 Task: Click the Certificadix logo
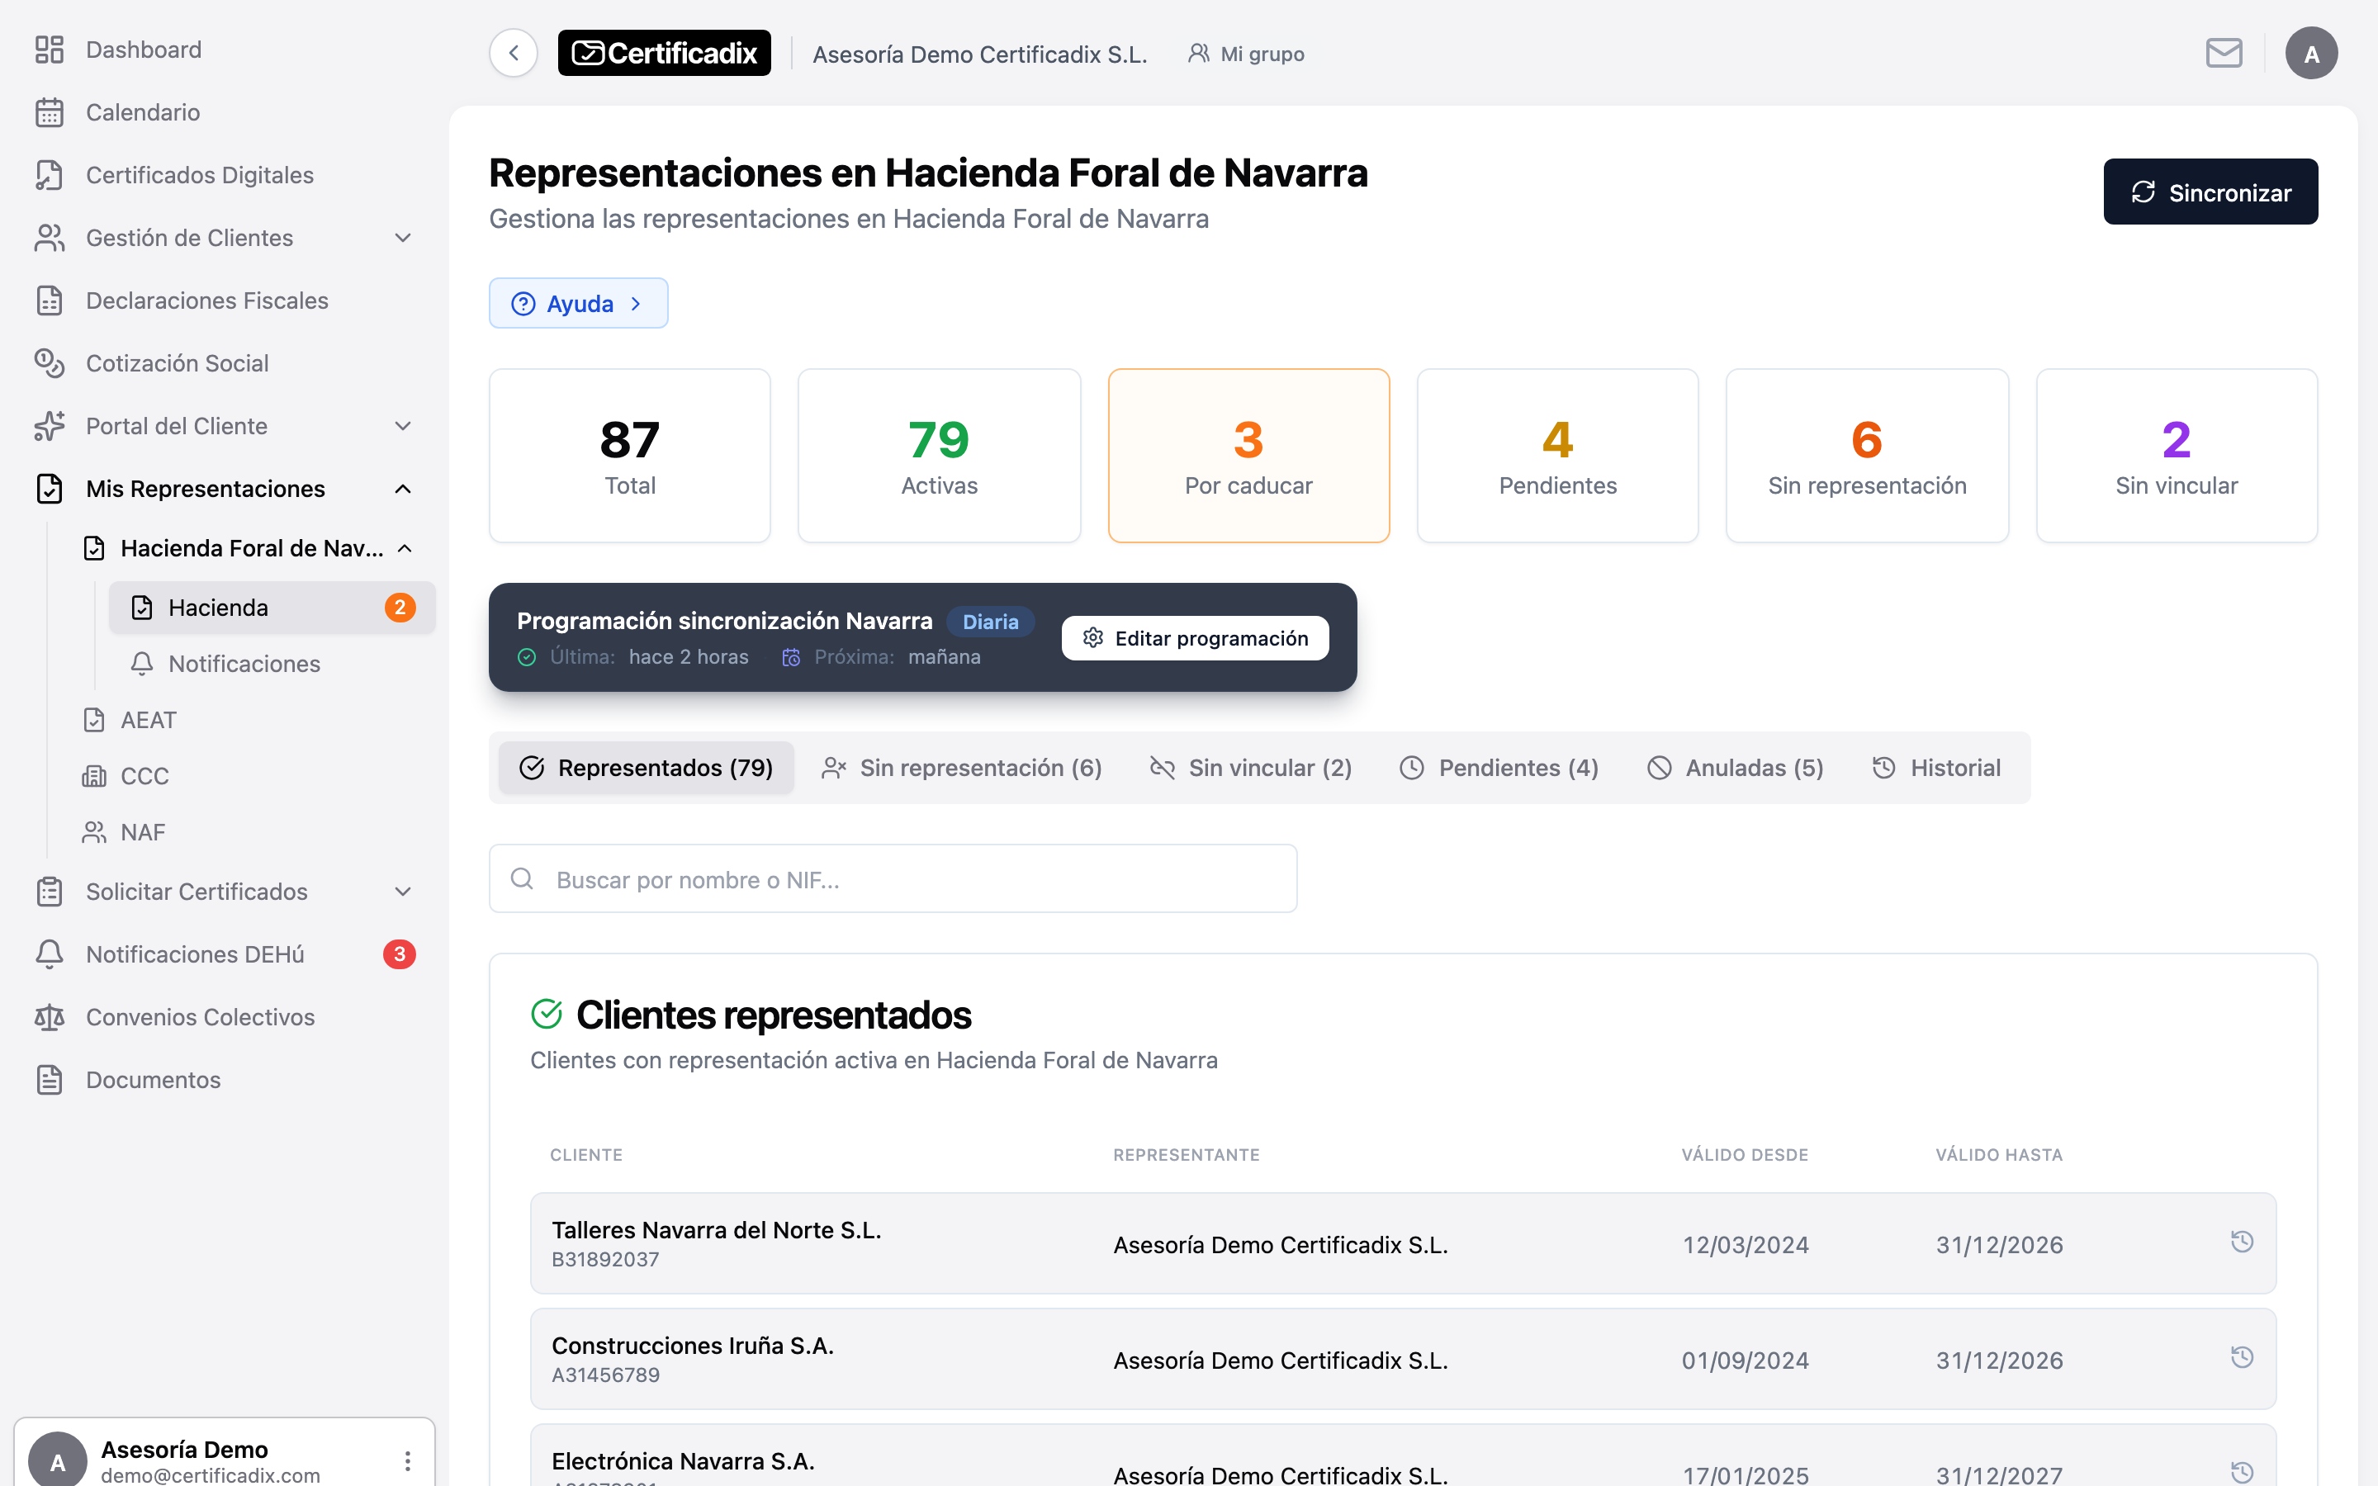pos(664,53)
